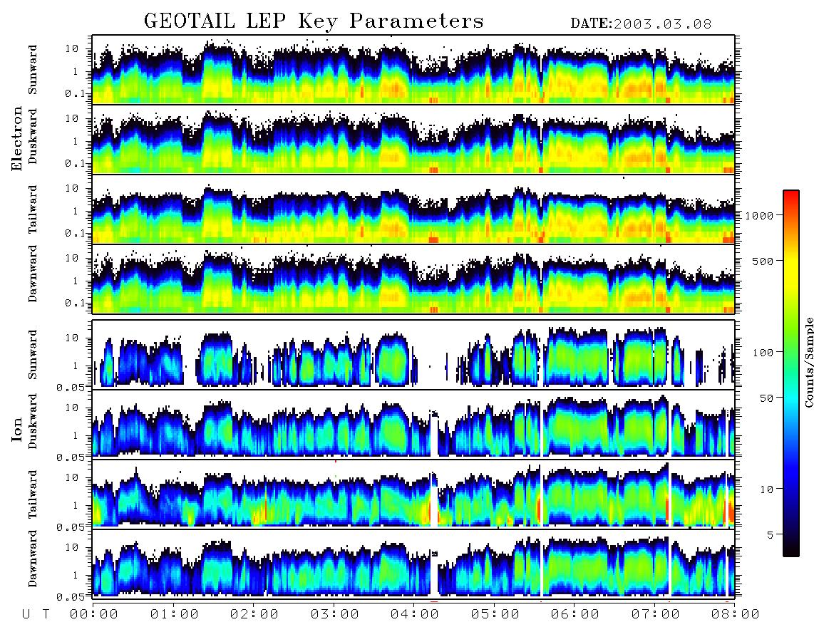Click the "100" colorbar tick label
Screen dimensions: 814x627
tap(763, 353)
